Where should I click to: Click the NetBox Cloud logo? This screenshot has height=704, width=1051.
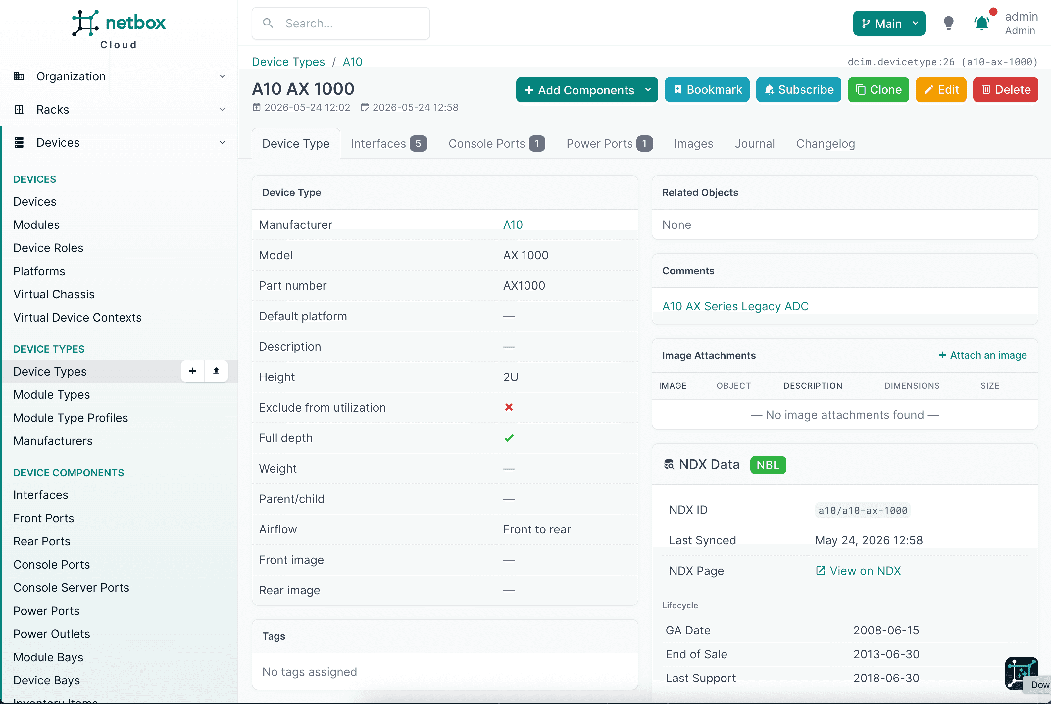[119, 29]
